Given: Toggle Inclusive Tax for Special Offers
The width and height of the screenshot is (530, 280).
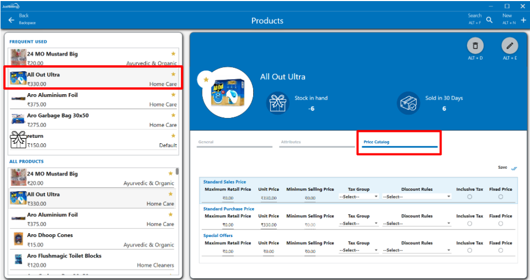Looking at the screenshot, I should [x=470, y=250].
